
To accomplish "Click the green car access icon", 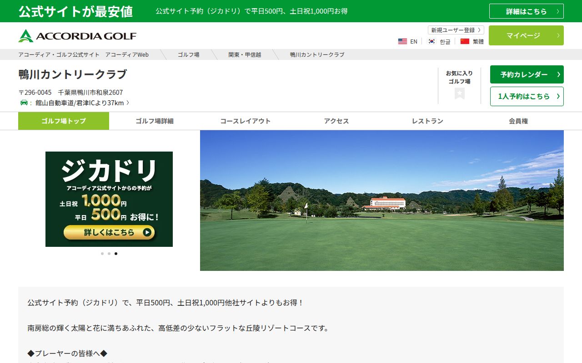I will [24, 103].
